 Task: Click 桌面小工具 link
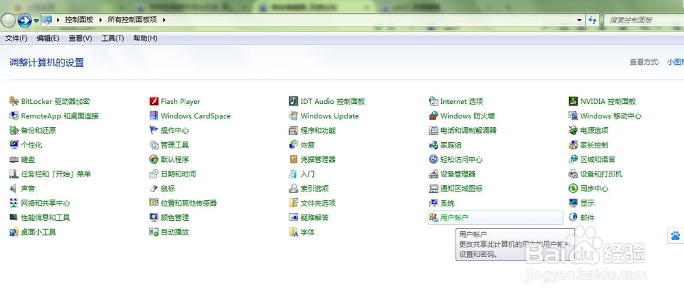click(x=38, y=232)
